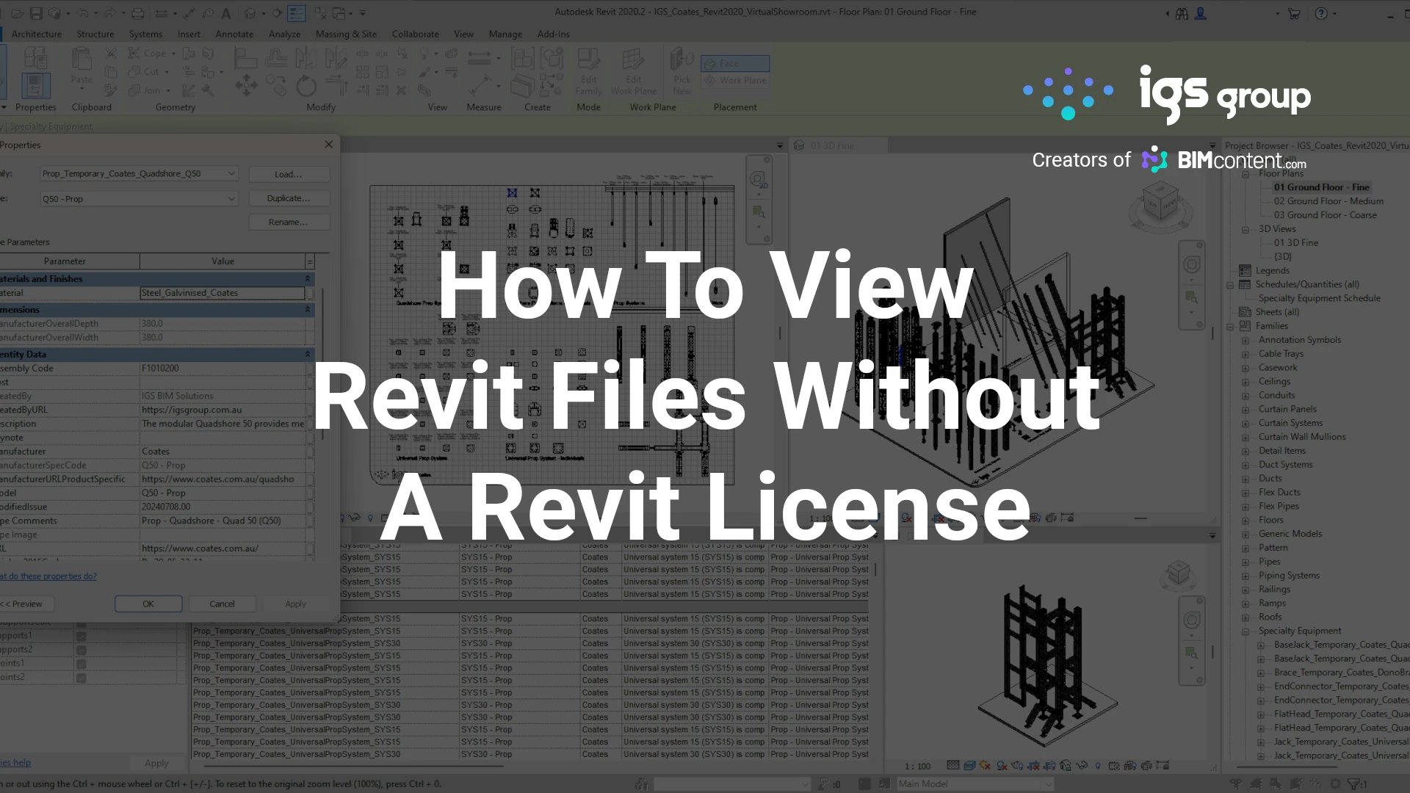Click the Duplicate... button
The height and width of the screenshot is (793, 1410).
tap(289, 198)
